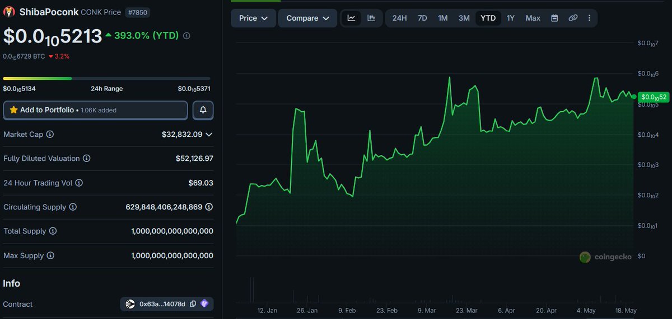Viewport: 672px width, 319px height.
Task: Copy chart link with the chain icon
Action: point(573,18)
